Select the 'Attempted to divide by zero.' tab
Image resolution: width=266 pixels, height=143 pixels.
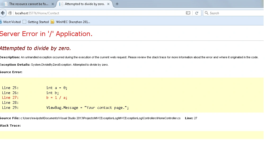click(x=85, y=4)
